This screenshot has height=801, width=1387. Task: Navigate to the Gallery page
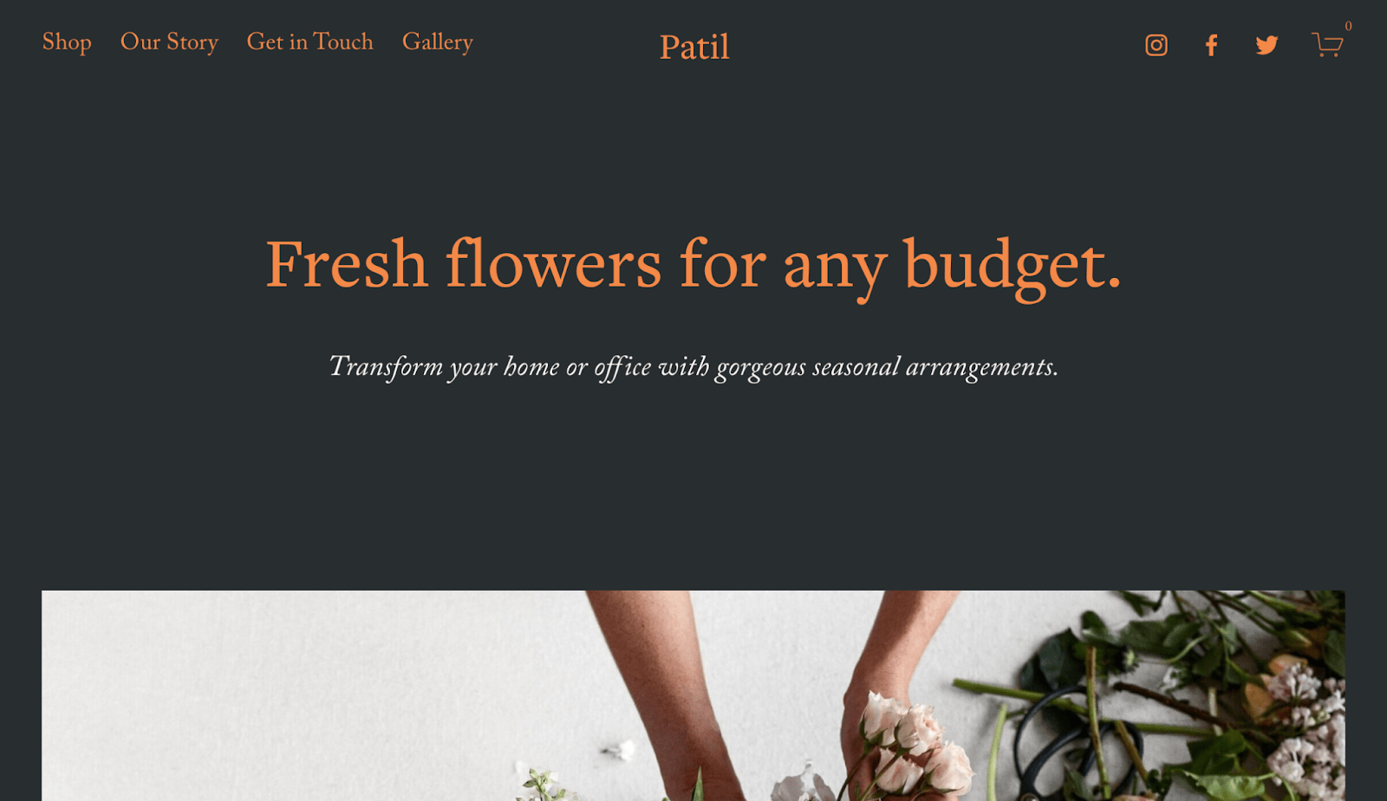click(x=437, y=42)
